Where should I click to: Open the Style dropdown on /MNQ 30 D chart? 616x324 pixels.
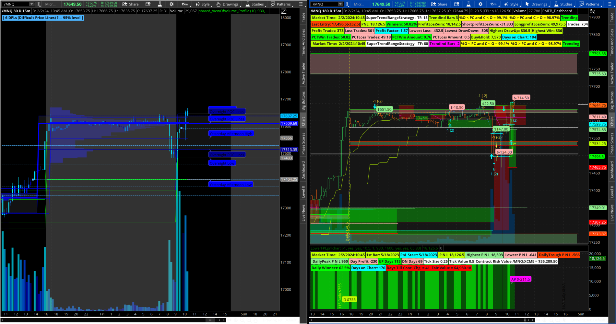tap(203, 4)
